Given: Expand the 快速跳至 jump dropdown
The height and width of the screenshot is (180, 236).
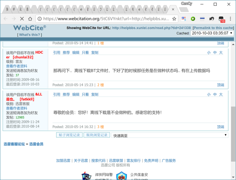Looking at the screenshot, I should 170,135.
